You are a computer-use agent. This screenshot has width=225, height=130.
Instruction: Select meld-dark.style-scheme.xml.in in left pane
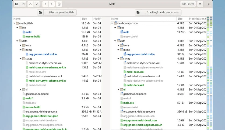pos(47,81)
